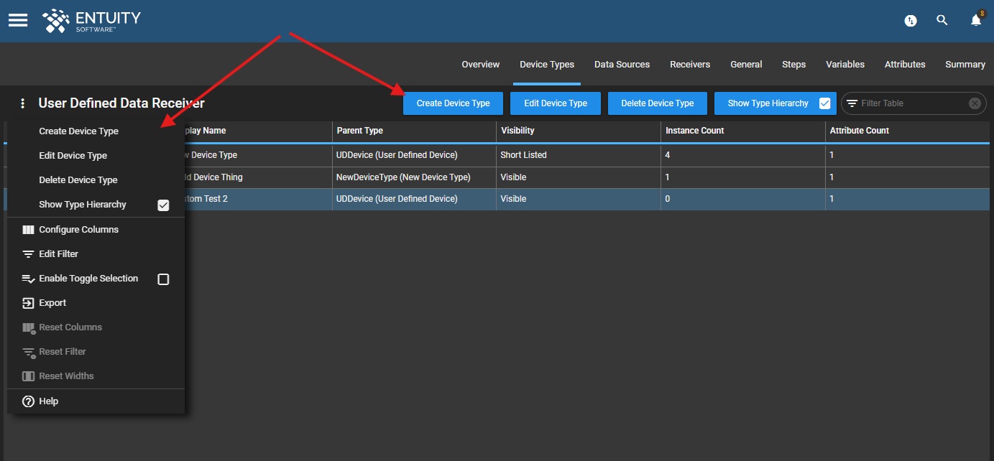Switch to the Overview tab
Screen dimensions: 994x461
coord(480,65)
